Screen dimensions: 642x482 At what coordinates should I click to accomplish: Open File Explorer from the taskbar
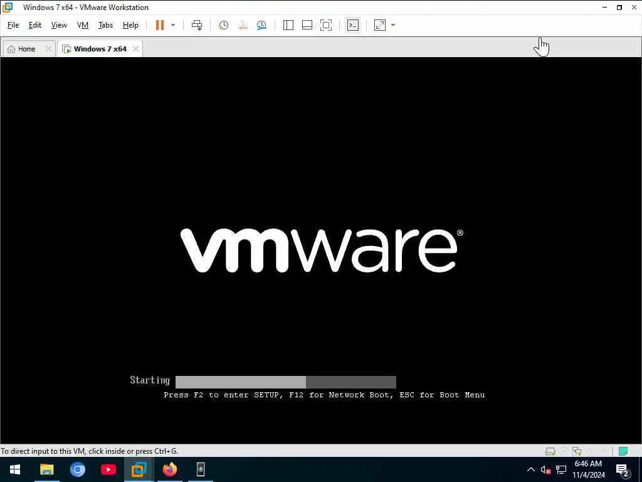click(x=46, y=469)
